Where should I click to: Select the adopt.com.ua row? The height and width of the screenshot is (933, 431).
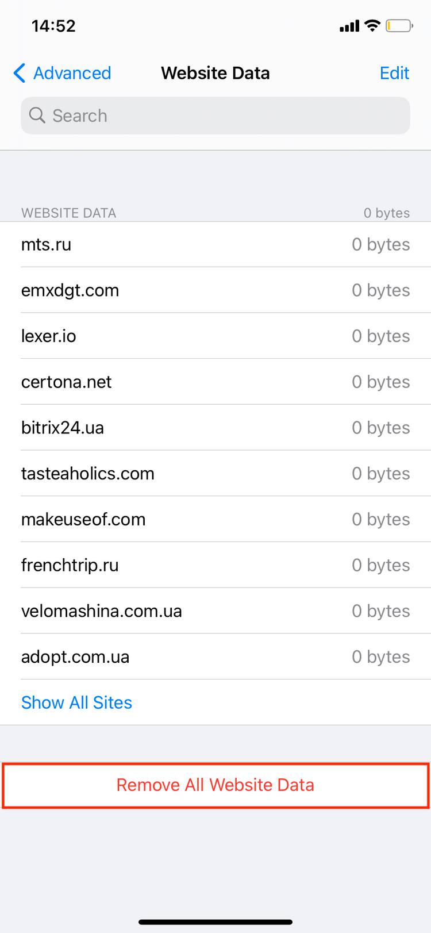coord(215,656)
